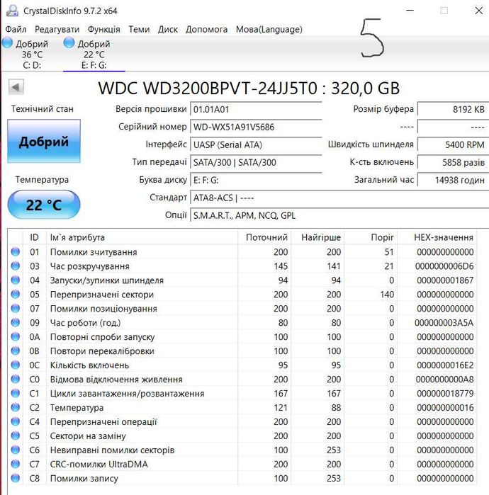Select the Сектори на заміну attribute name
The height and width of the screenshot is (495, 489).
(88, 436)
